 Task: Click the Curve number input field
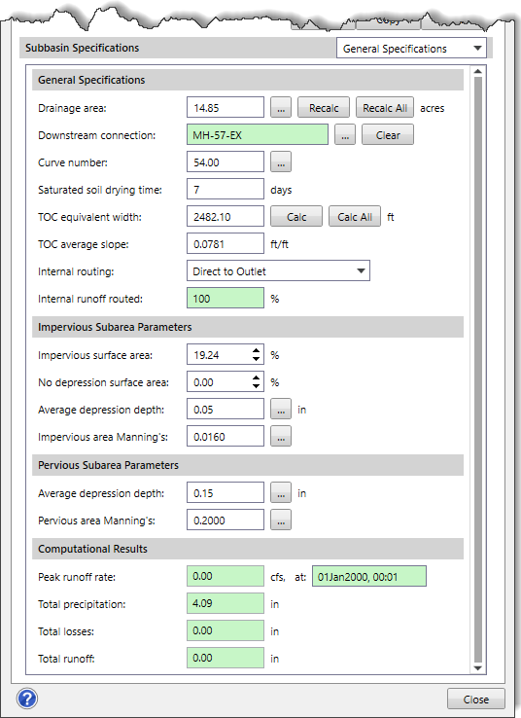226,162
